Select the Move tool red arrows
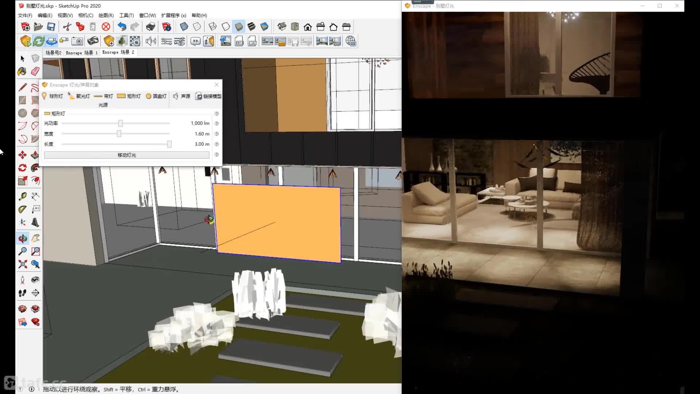The width and height of the screenshot is (700, 394). pos(22,155)
